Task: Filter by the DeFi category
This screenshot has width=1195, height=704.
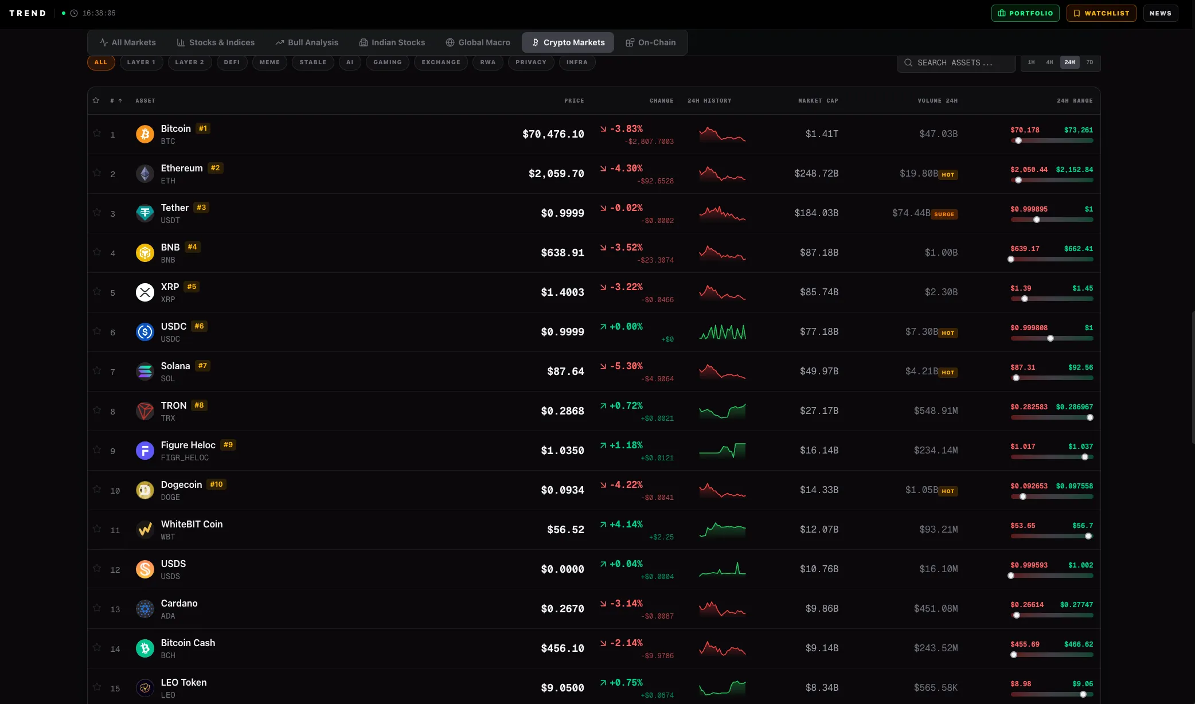Action: pos(232,62)
